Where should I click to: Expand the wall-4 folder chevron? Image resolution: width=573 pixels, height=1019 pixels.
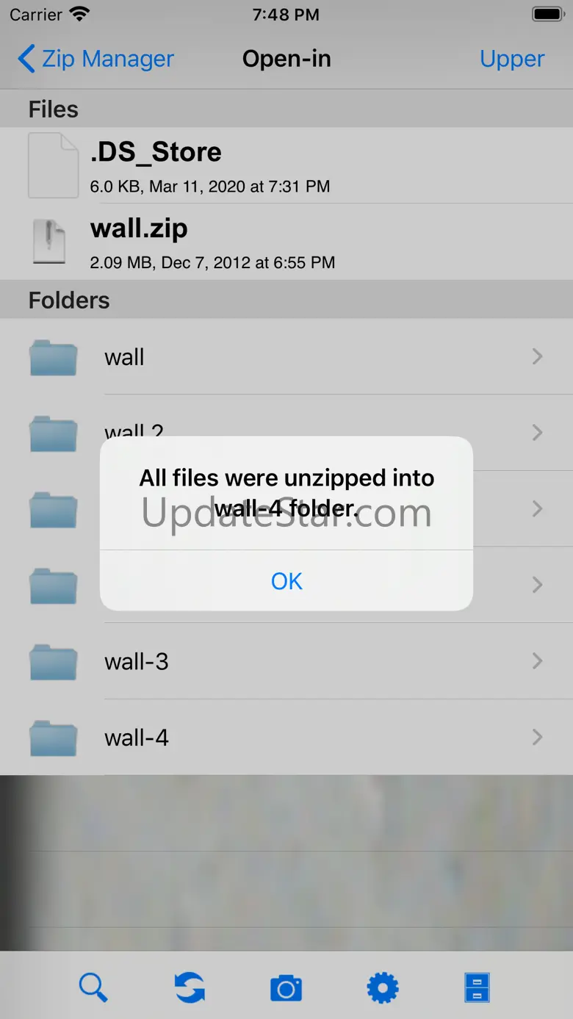coord(538,737)
